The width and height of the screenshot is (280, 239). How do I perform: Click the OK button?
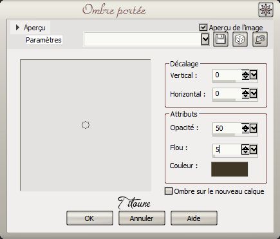(89, 218)
